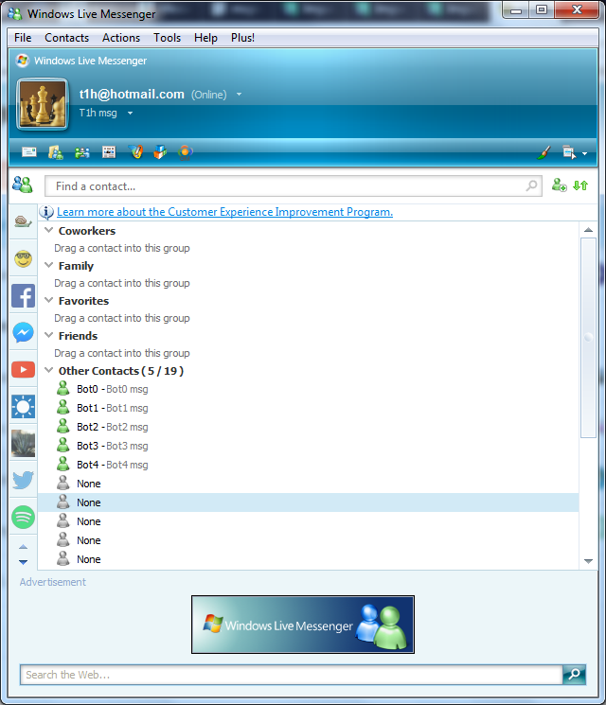Open the Facebook tab in the sidebar
This screenshot has height=705, width=606.
point(24,296)
